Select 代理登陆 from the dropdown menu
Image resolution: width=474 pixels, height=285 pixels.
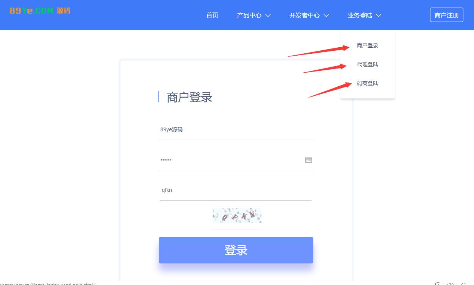pos(368,64)
